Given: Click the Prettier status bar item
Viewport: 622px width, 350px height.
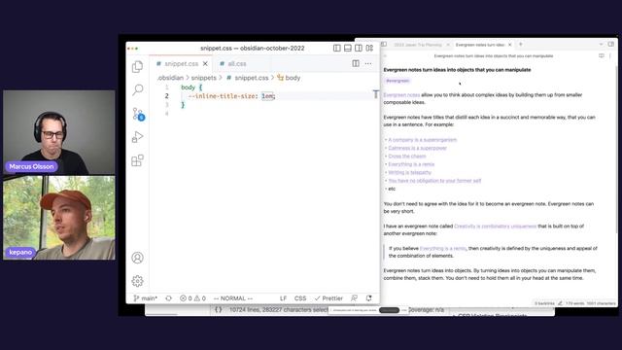Looking at the screenshot, I should tap(328, 298).
